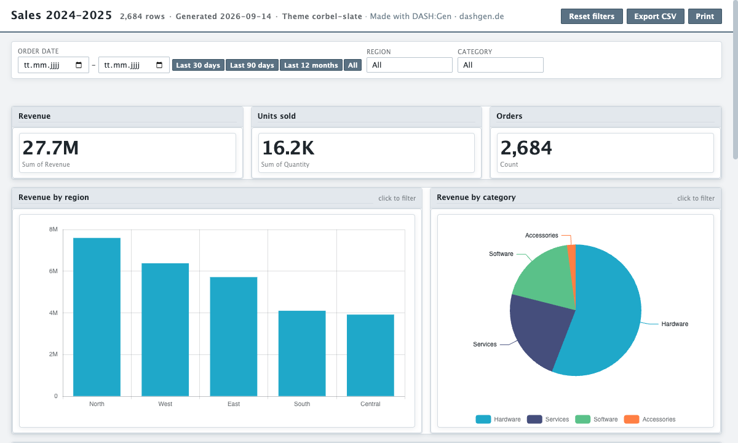Toggle the Accessories legend swatch

632,419
